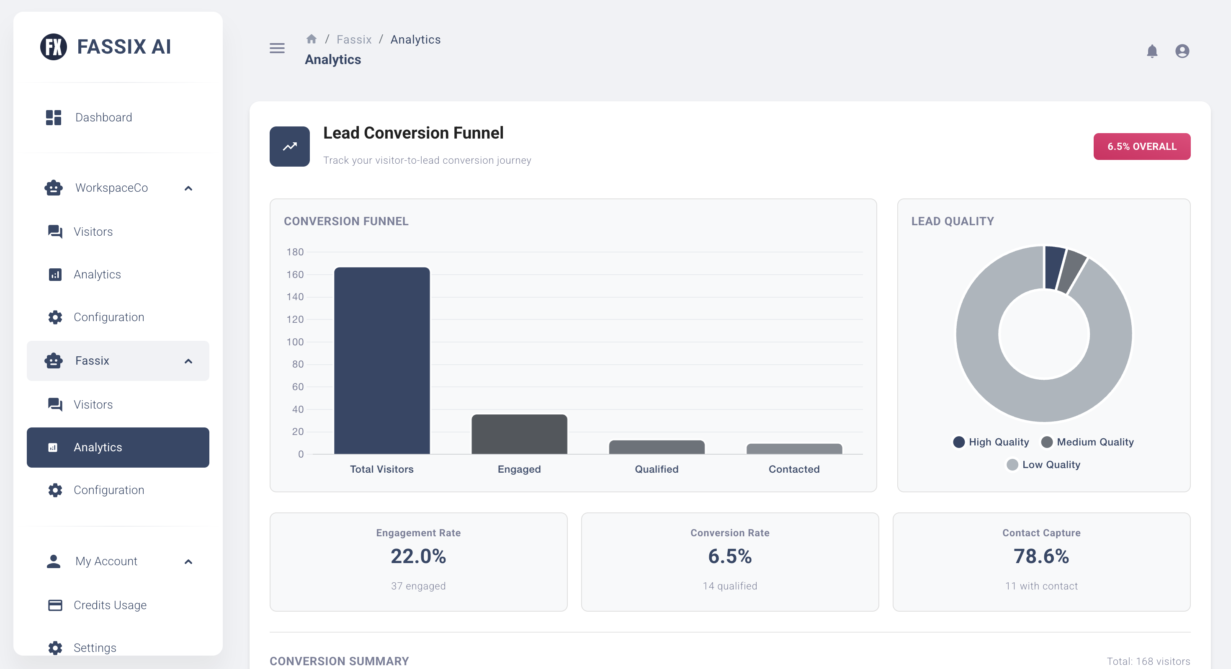
Task: Open the notification bell
Action: click(x=1152, y=51)
